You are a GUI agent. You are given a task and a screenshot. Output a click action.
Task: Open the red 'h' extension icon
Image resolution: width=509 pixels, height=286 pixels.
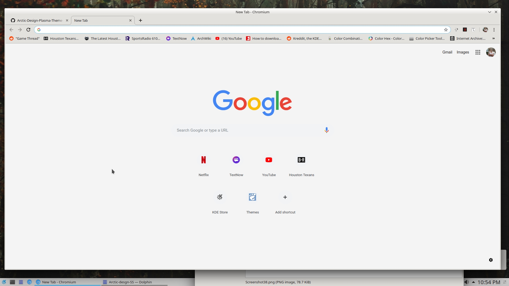tap(465, 30)
